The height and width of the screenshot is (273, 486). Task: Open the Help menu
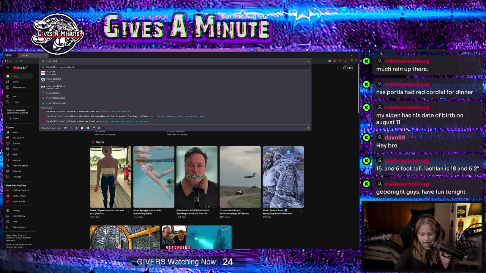pyautogui.click(x=79, y=50)
